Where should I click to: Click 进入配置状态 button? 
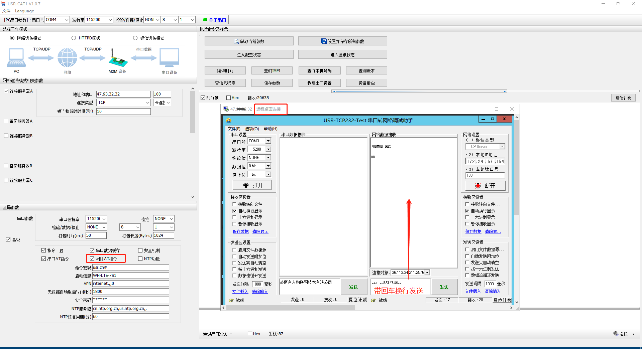[x=249, y=54]
